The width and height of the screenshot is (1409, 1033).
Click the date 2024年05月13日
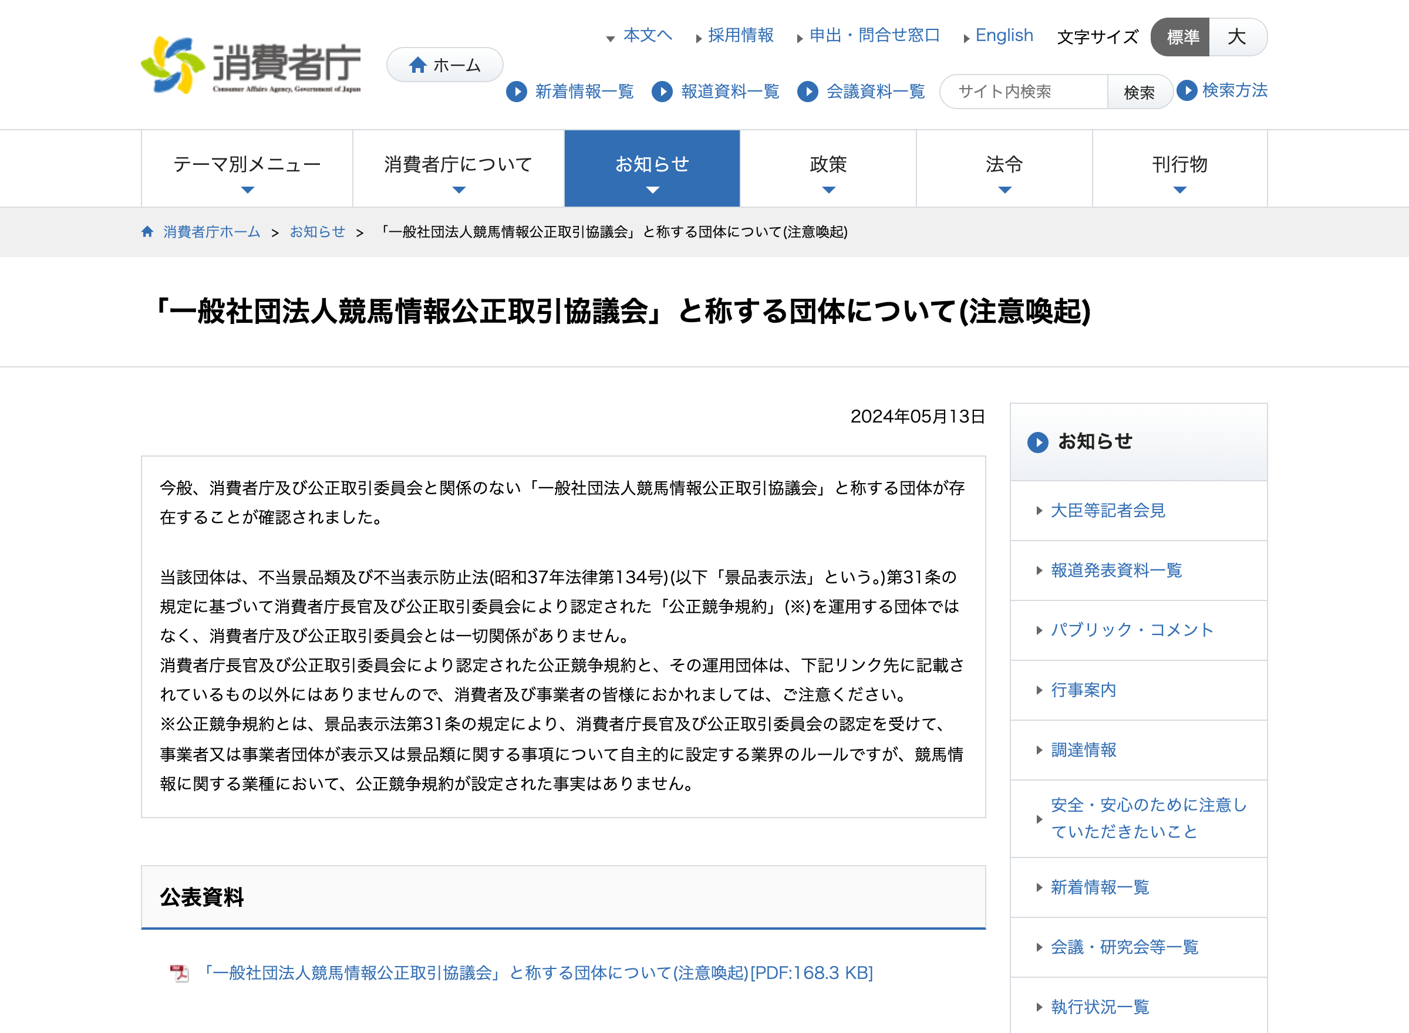point(918,417)
